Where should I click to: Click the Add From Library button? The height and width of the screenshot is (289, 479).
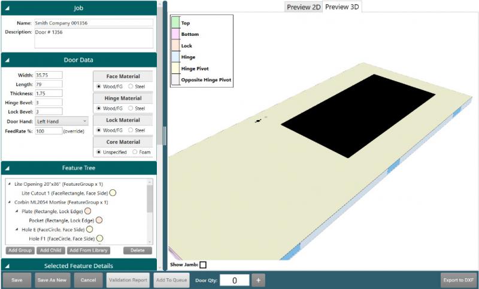(89, 250)
